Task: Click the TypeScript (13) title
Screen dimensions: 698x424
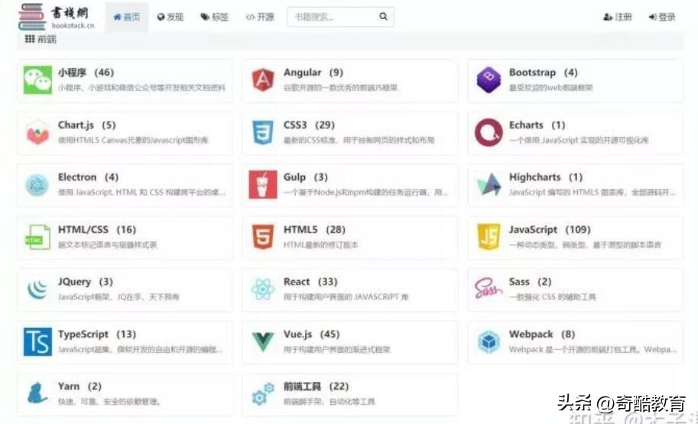Action: click(97, 334)
